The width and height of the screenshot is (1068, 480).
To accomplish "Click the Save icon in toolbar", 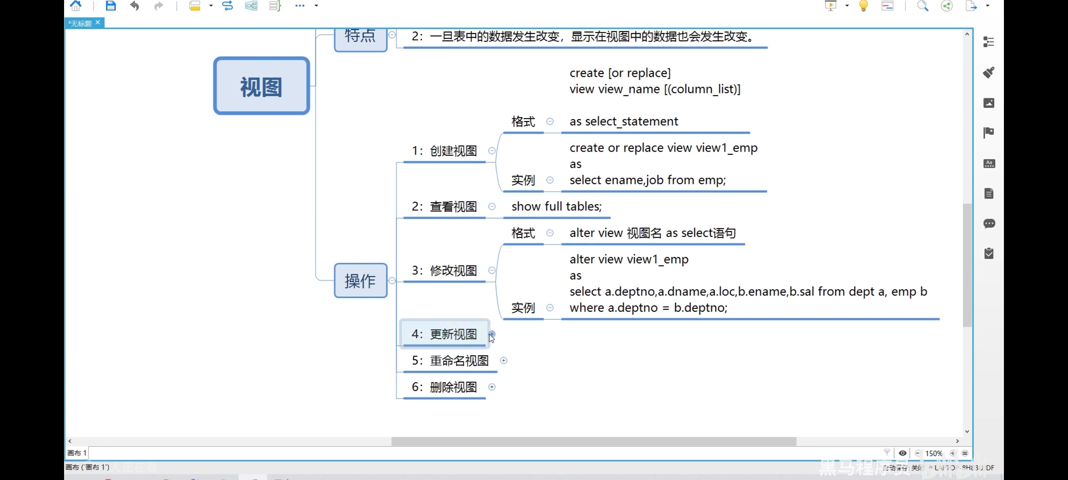I will click(110, 6).
